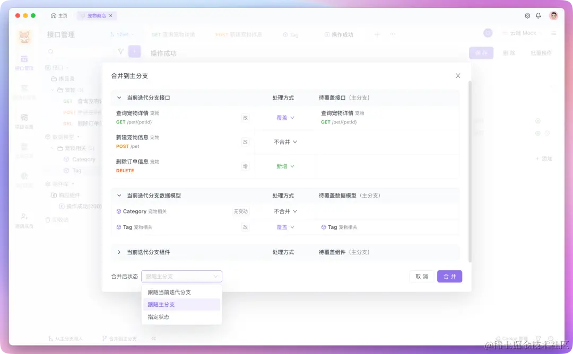The height and width of the screenshot is (354, 573).
Task: Collapse the bottom panel with the « icon
Action: (x=153, y=339)
